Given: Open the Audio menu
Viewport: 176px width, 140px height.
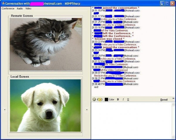Looking at the screenshot, I should (x=20, y=9).
